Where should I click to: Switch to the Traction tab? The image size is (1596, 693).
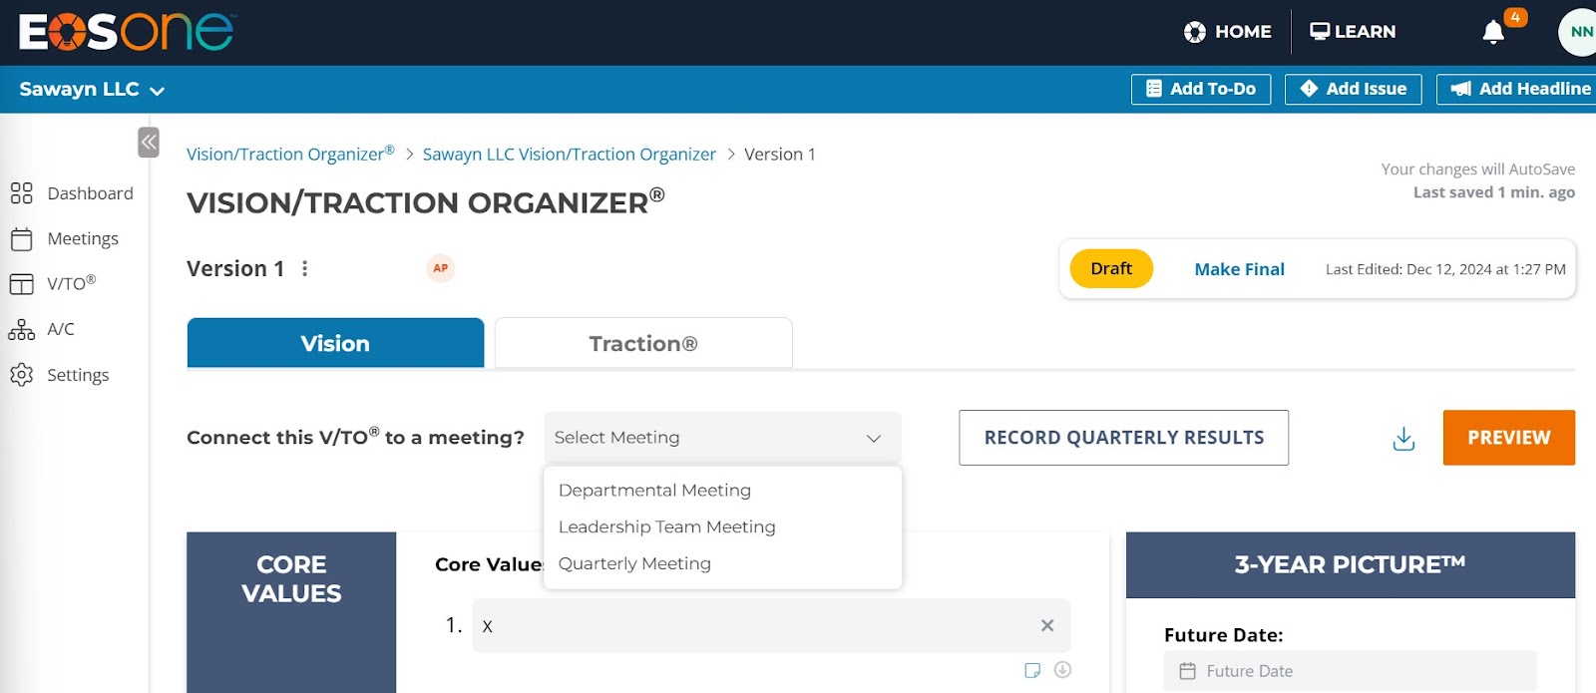(643, 343)
